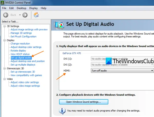Go to the Home page icon
Viewport: 154px width, 117px height.
point(36,15)
